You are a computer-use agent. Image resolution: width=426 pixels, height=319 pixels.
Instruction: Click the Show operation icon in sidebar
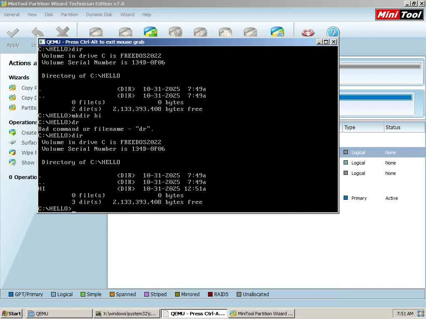click(x=12, y=162)
